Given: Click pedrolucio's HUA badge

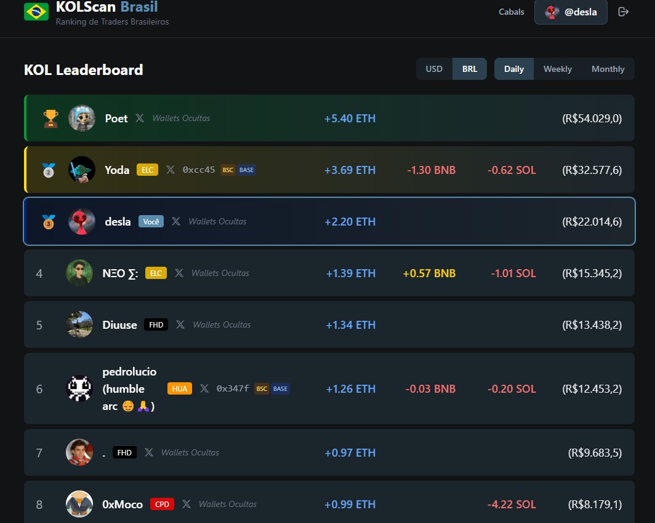Looking at the screenshot, I should 180,388.
